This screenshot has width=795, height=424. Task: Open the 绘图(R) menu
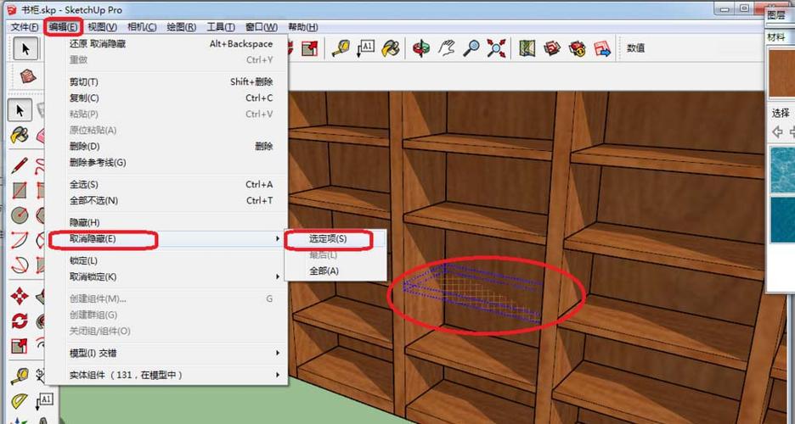181,27
